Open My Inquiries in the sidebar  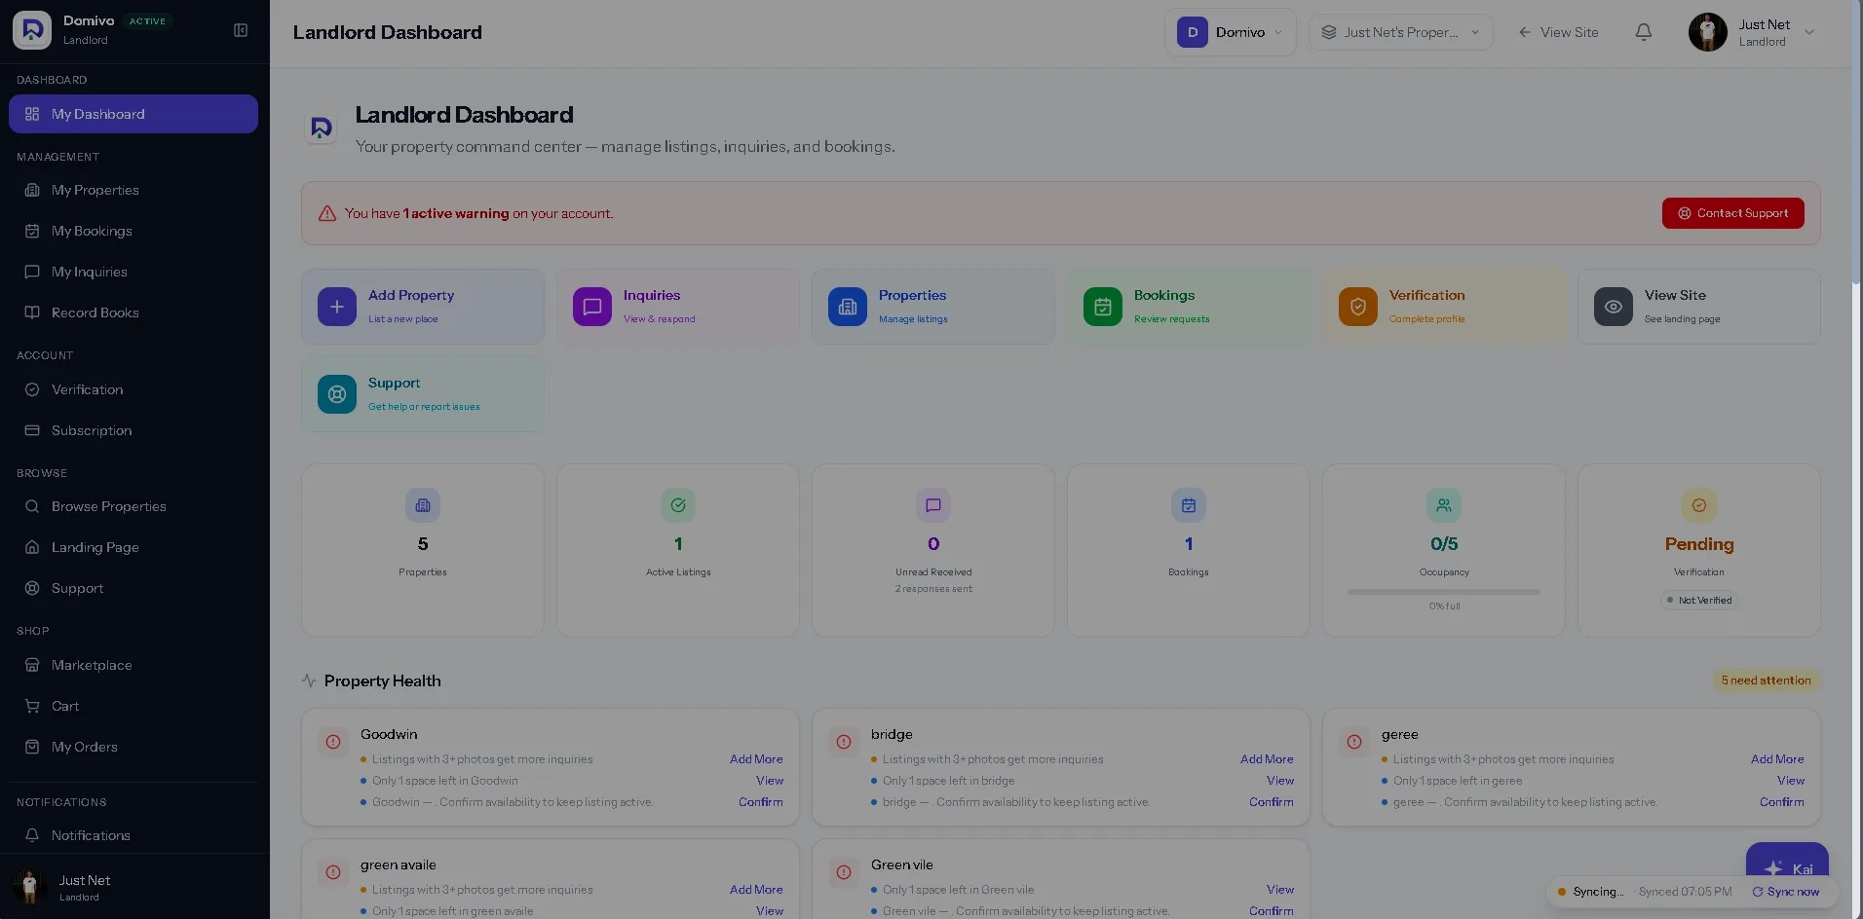point(133,272)
